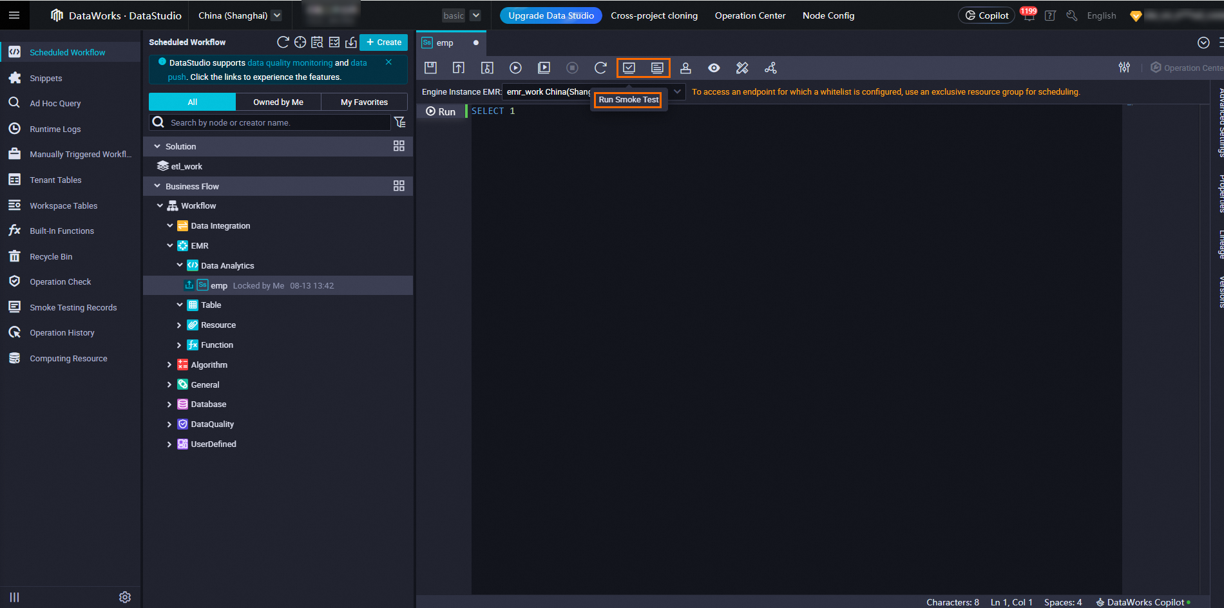Click the Create button
This screenshot has width=1224, height=608.
383,42
